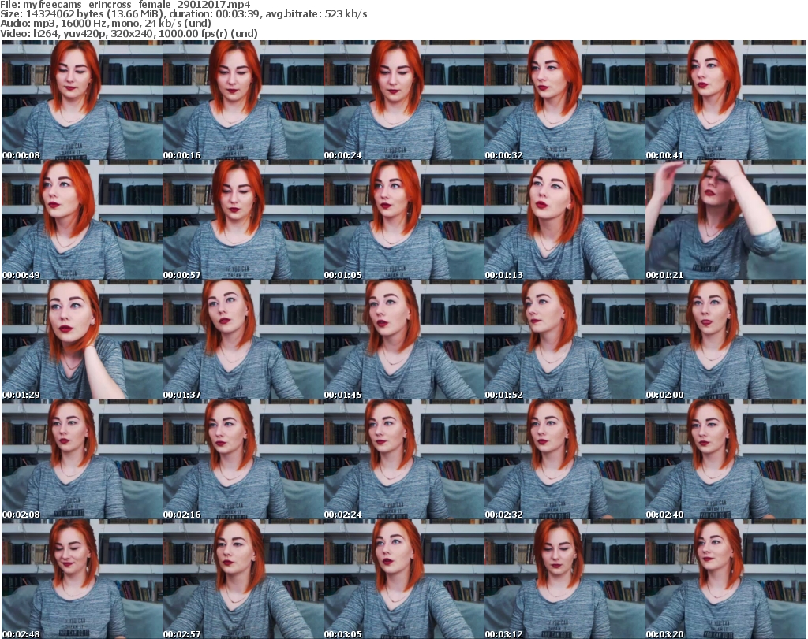Screen dimensions: 808x639
Task: Select the frame at 00:00:16
Action: click(x=242, y=101)
